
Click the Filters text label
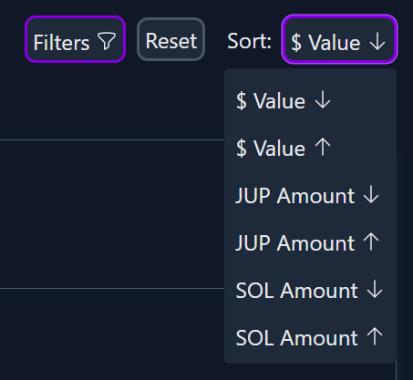click(x=61, y=42)
